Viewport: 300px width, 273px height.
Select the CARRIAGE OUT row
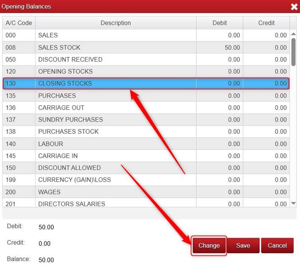146,108
